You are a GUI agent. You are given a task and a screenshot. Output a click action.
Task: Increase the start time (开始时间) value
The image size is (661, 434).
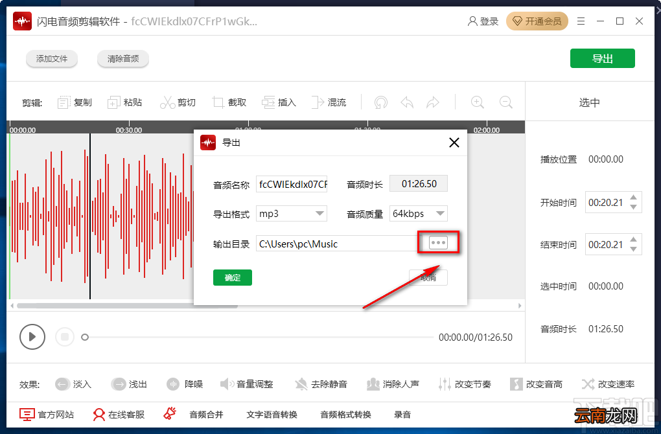(633, 197)
